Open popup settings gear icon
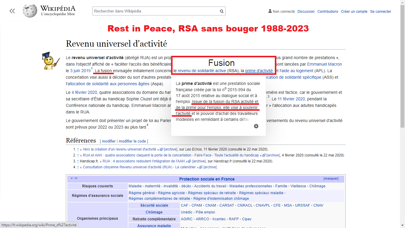 pyautogui.click(x=256, y=126)
